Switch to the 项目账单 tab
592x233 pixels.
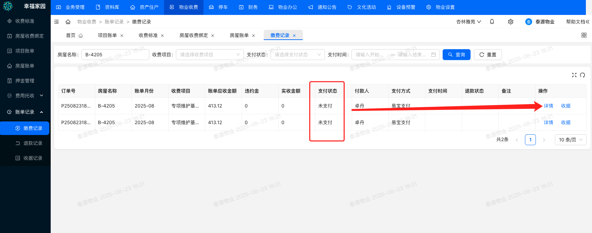click(107, 35)
